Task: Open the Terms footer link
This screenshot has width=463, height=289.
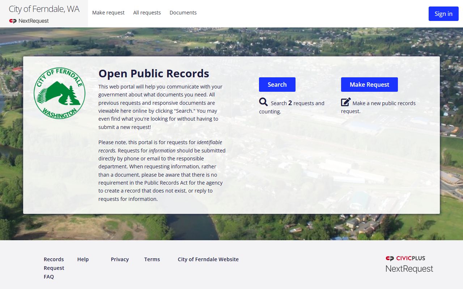Action: point(152,259)
